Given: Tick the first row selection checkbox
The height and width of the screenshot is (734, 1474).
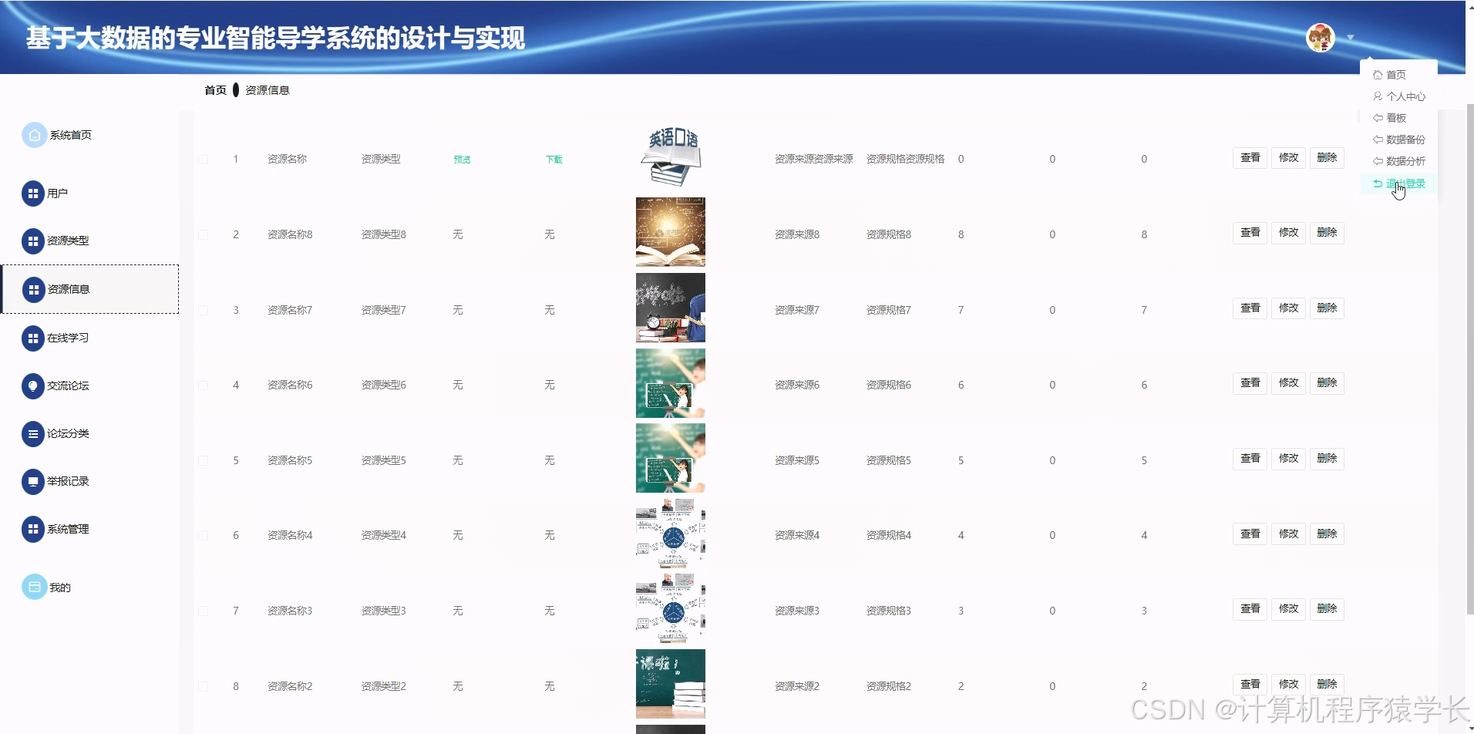Looking at the screenshot, I should tap(204, 159).
